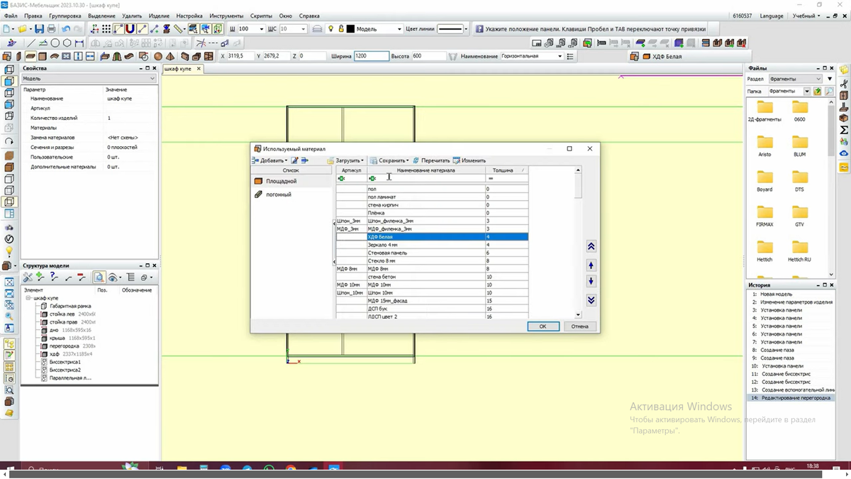Screen dimensions: 851x479
Task: Select Биссектриса1 in the model structure
Action: point(65,362)
